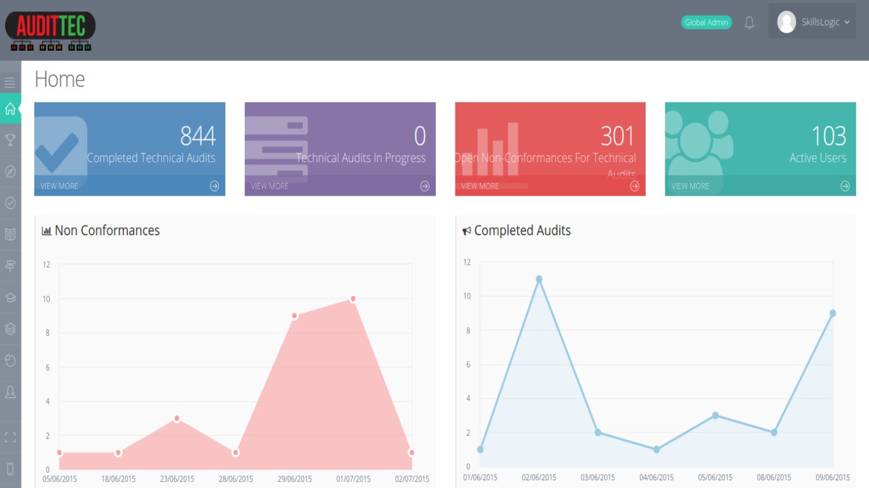
Task: Open the notifications bell
Action: (749, 23)
